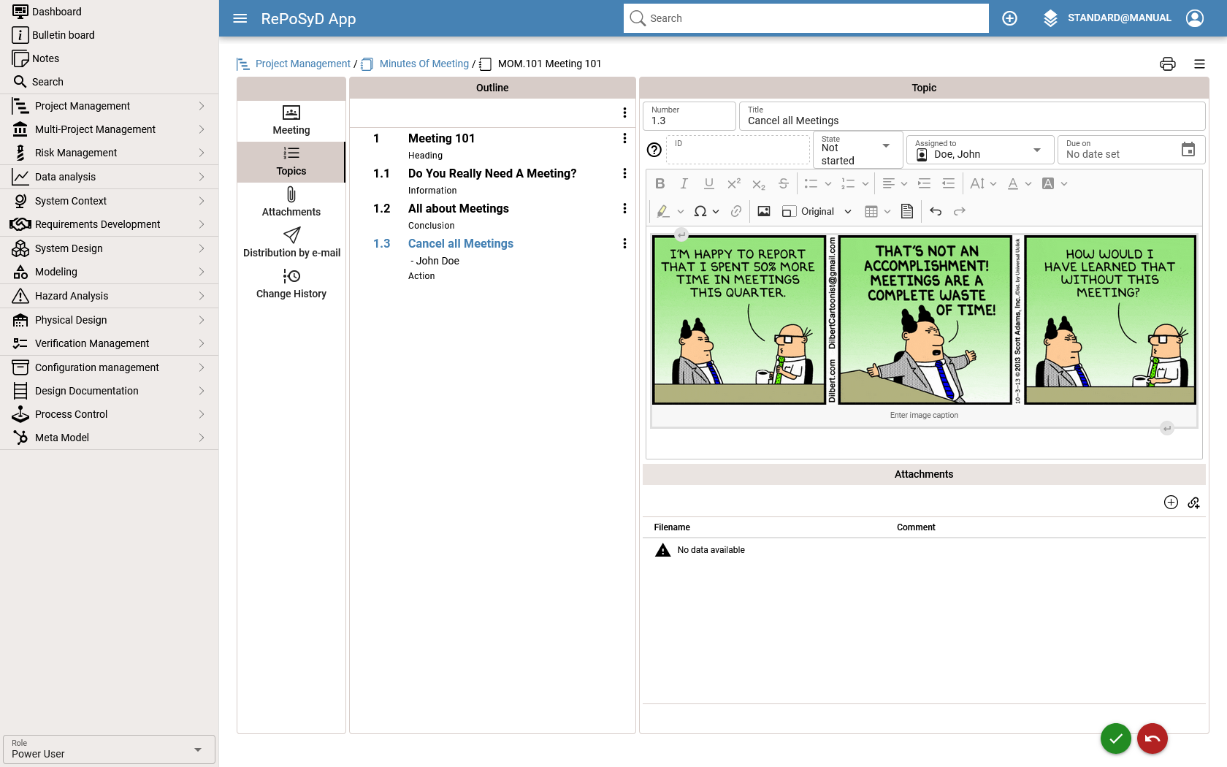The image size is (1227, 767).
Task: Click the insert table icon
Action: [x=871, y=211]
